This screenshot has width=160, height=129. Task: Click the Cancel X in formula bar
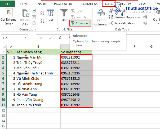click(x=41, y=38)
